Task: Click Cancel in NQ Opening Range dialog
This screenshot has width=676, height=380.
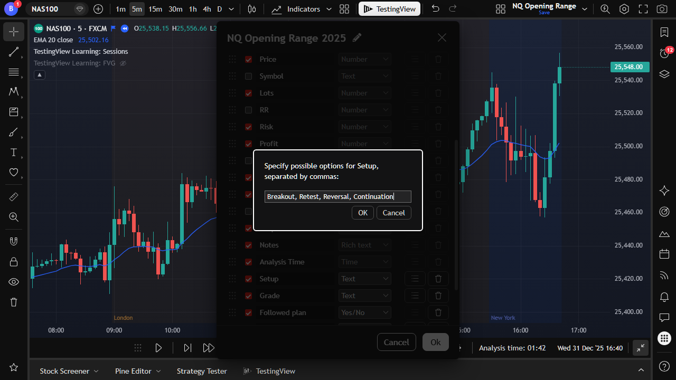Action: point(397,342)
